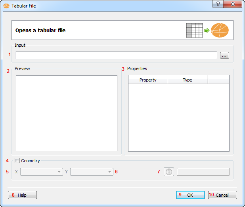This screenshot has height=207, width=245.
Task: Click the SRS text field beside globe
Action: 203,172
